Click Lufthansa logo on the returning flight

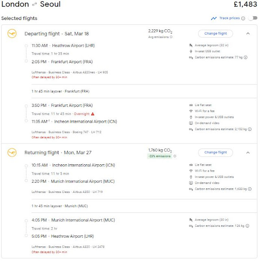(12, 153)
